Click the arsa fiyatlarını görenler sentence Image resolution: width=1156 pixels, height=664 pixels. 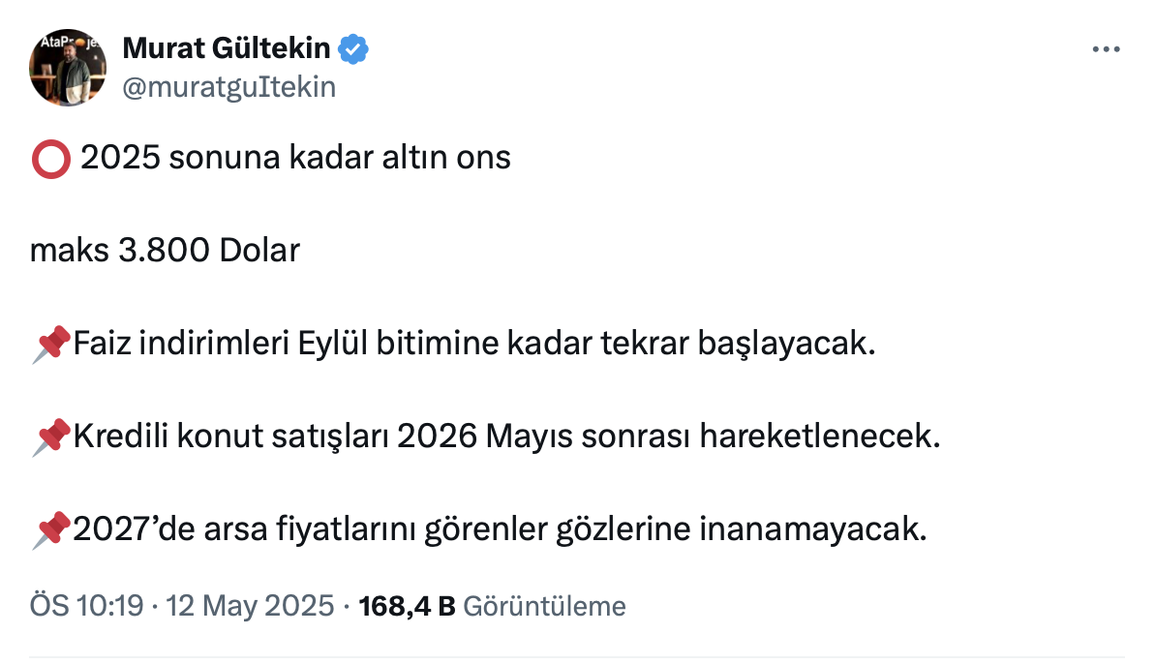click(x=500, y=530)
